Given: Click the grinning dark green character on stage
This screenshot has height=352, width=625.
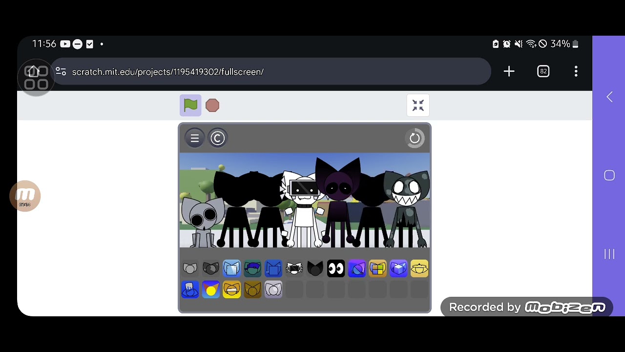Looking at the screenshot, I should (406, 209).
